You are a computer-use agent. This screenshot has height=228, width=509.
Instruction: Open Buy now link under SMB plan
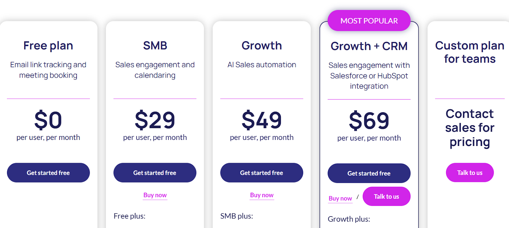(x=155, y=195)
